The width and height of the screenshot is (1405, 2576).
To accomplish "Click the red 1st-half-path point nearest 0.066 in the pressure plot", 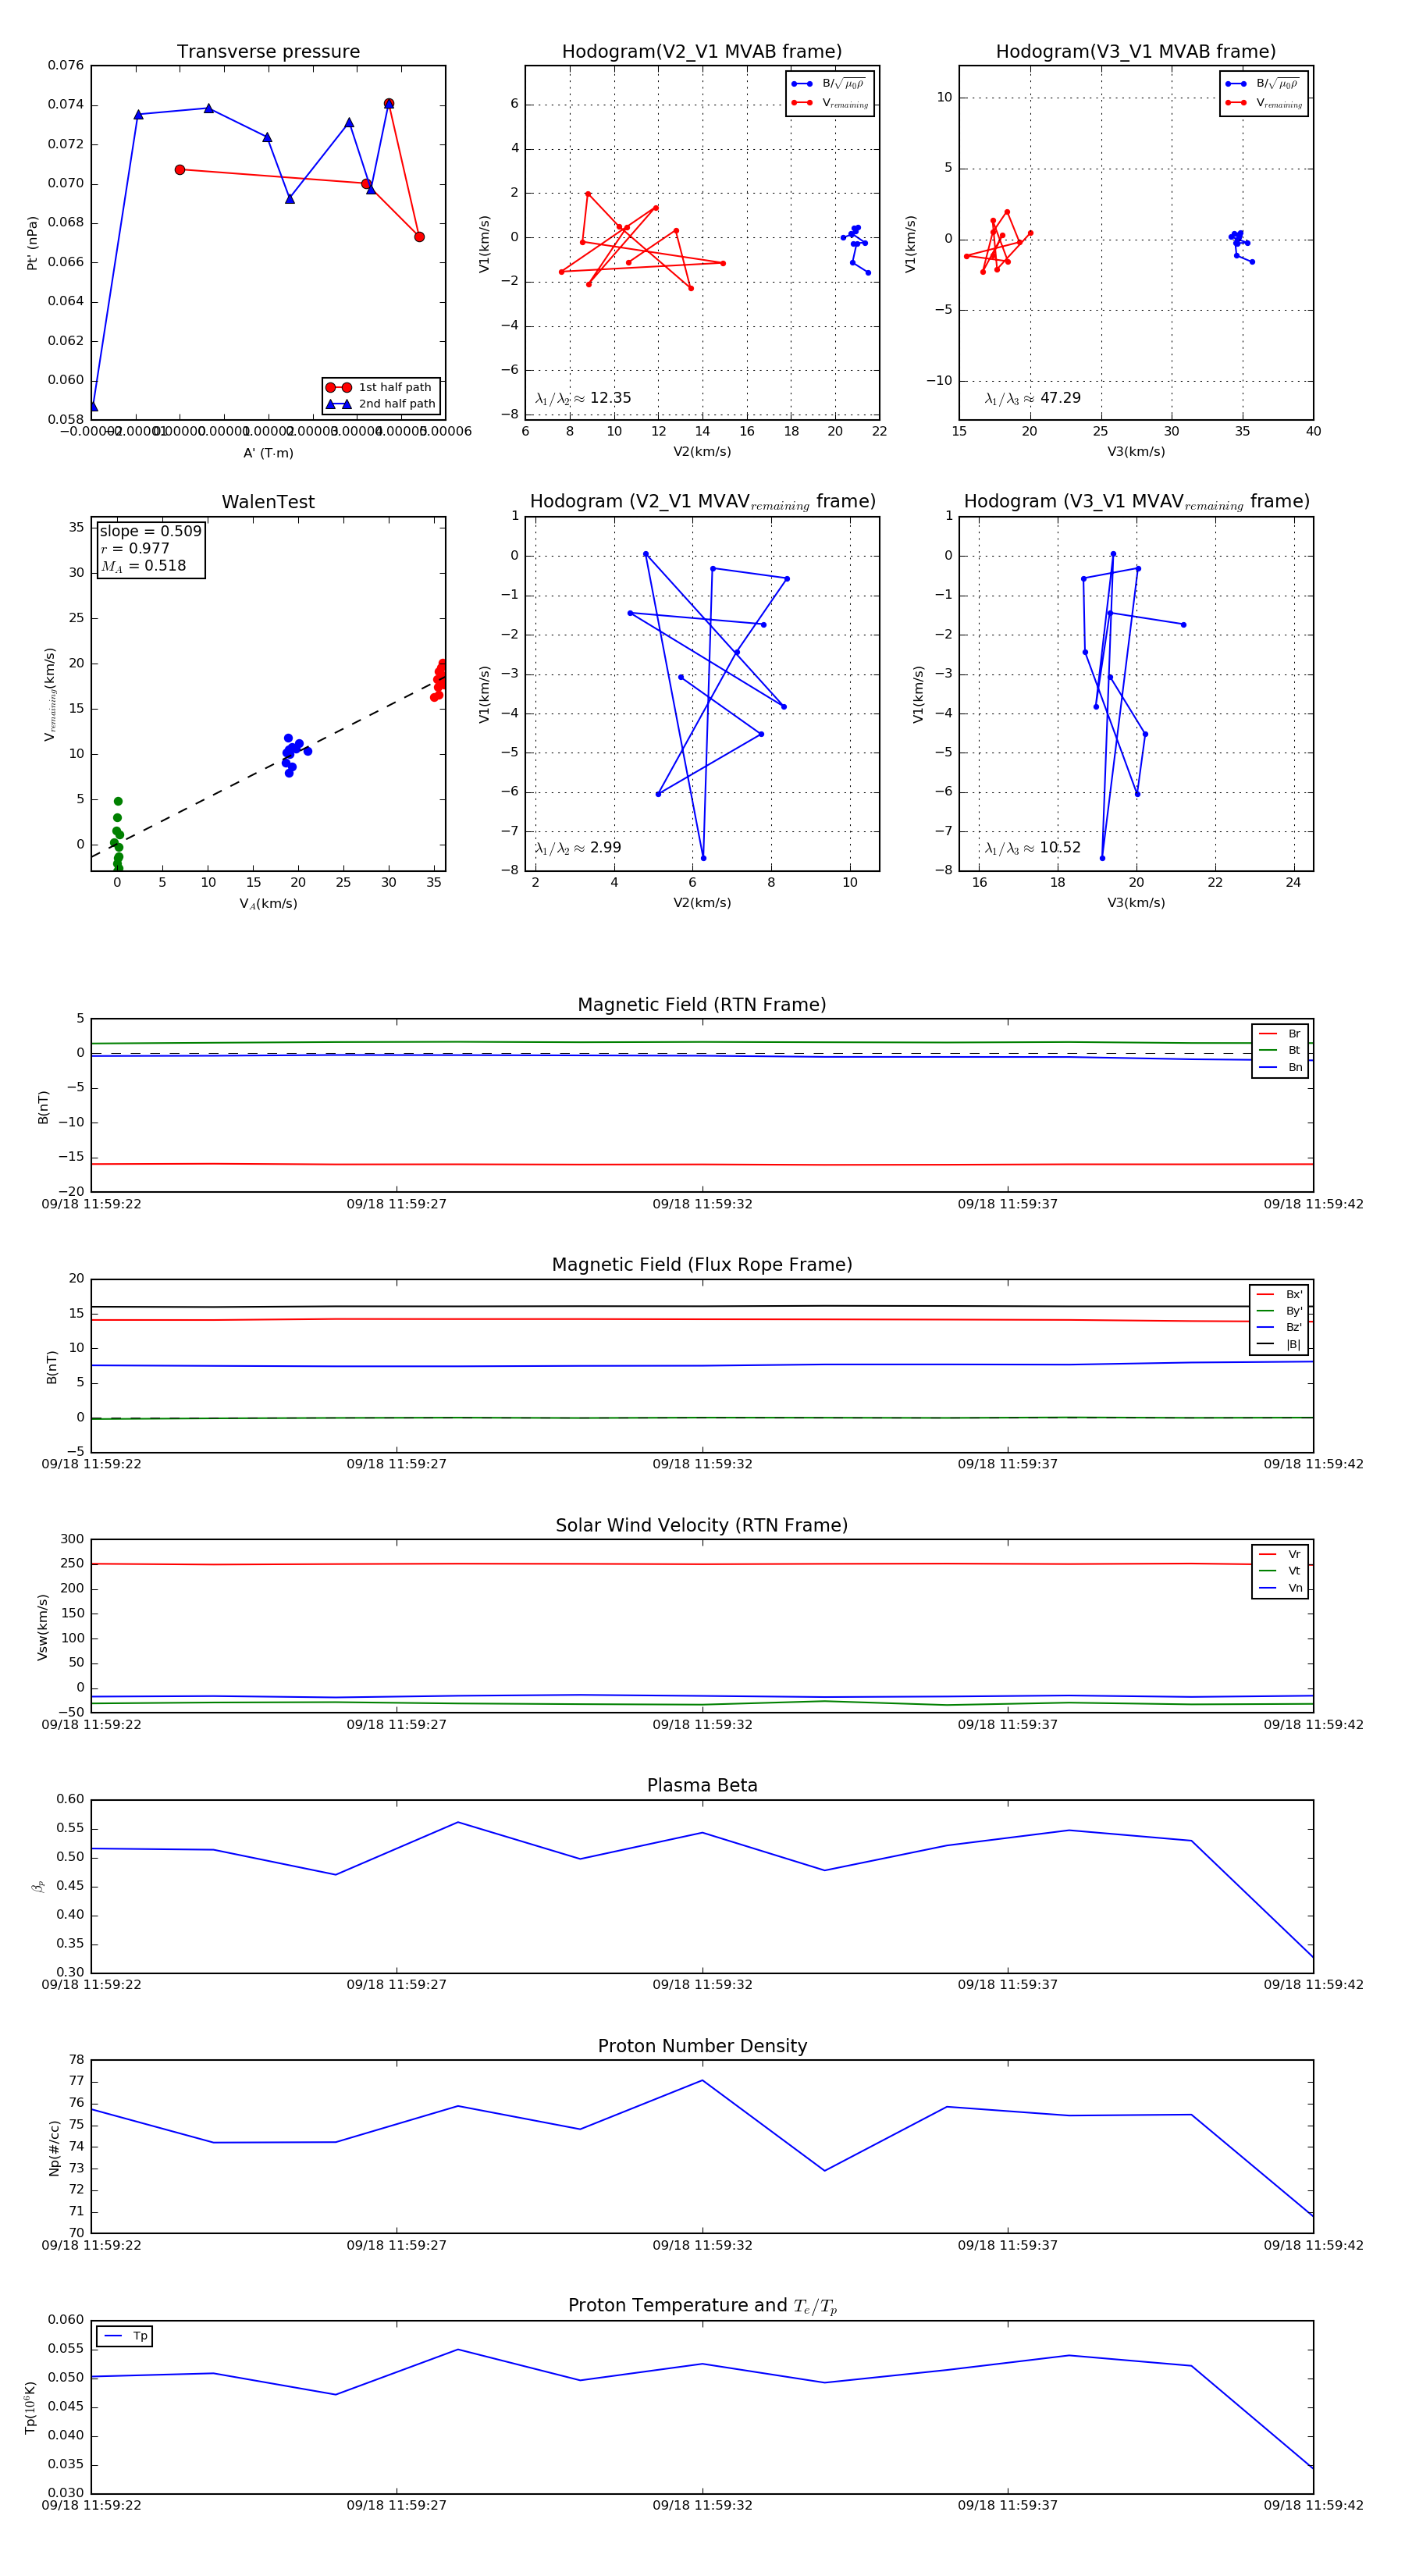I will coord(419,237).
